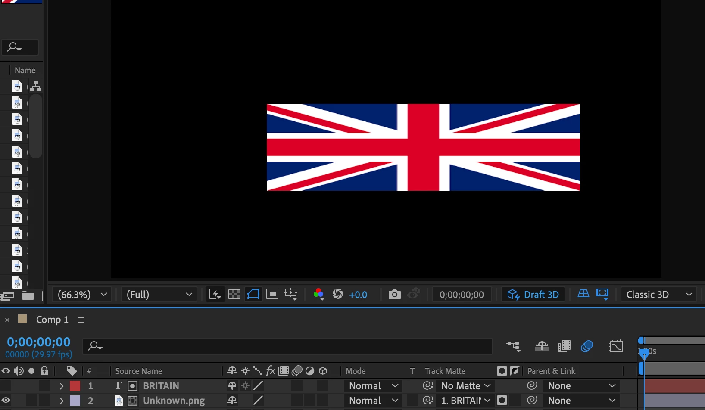Show channel and color management settings

pyautogui.click(x=319, y=295)
